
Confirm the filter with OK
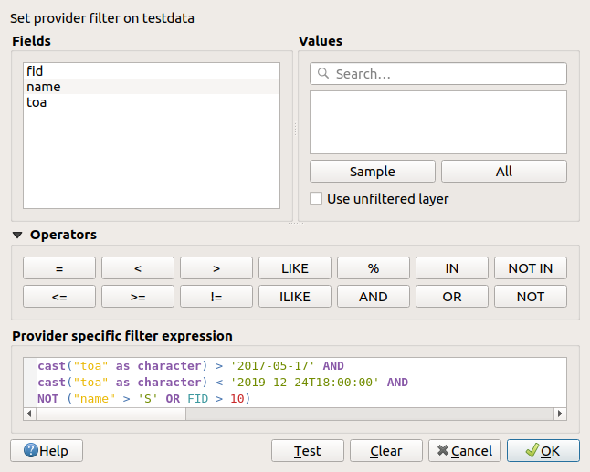point(543,451)
